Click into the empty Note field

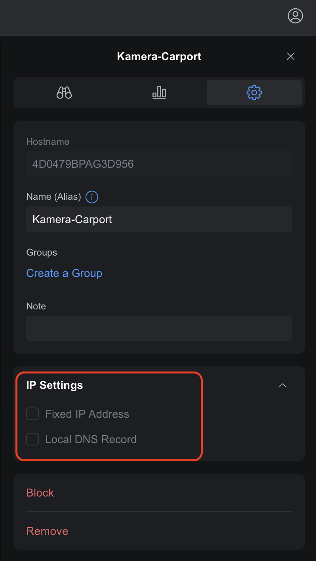coord(159,328)
